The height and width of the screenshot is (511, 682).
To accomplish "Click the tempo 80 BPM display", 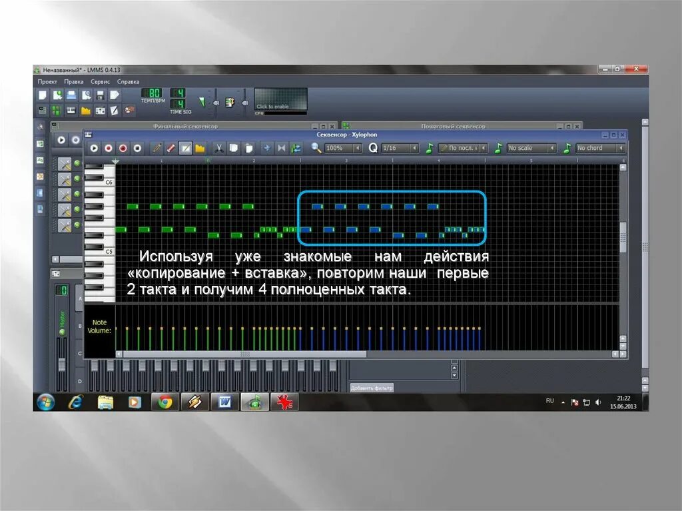I will pos(153,93).
